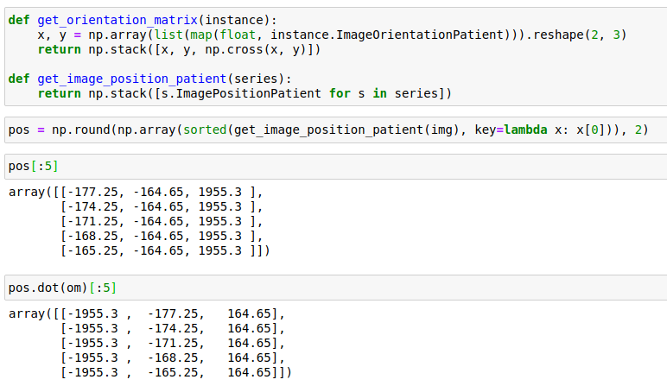Click output row starting with -171.25, -164.65
667x386 pixels.
click(162, 221)
